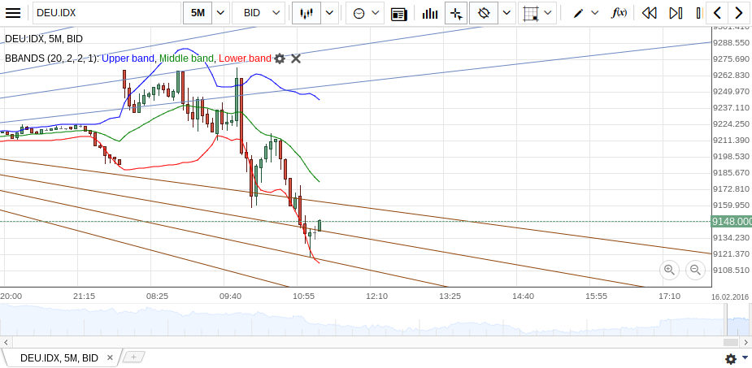
Task: Select the 5M timeframe button
Action: pos(198,13)
